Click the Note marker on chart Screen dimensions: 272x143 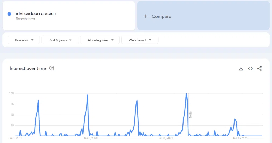190,115
